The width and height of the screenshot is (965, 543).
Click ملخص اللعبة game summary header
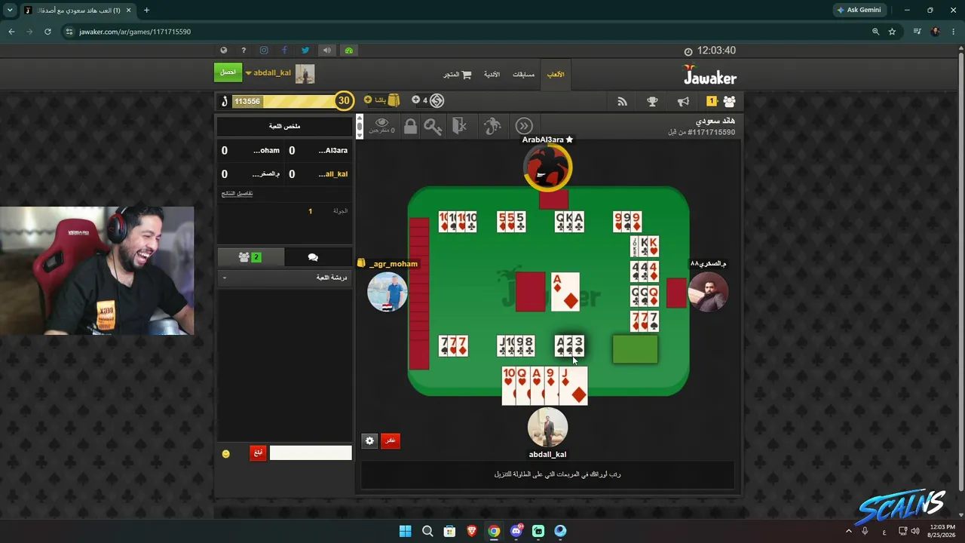click(285, 126)
